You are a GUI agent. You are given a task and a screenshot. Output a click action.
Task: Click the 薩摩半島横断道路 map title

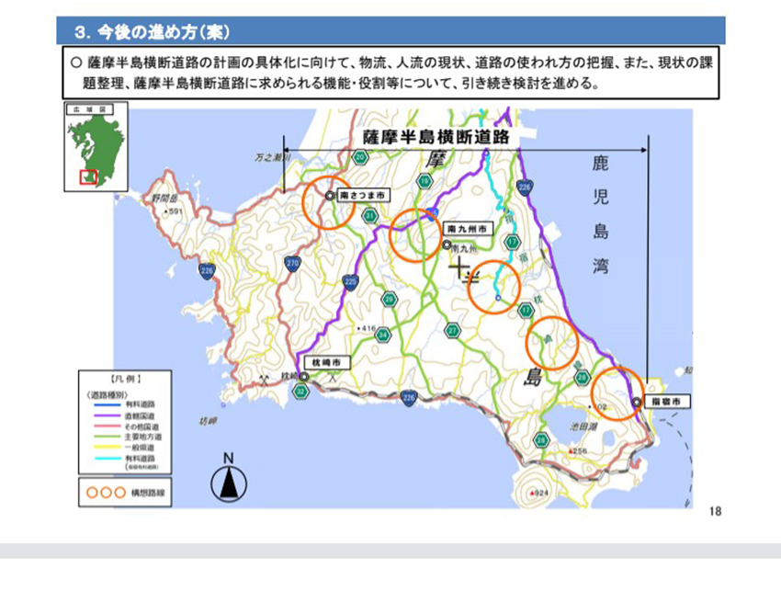coord(436,138)
